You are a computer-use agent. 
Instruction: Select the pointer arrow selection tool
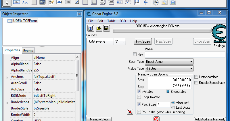click(x=7, y=3)
